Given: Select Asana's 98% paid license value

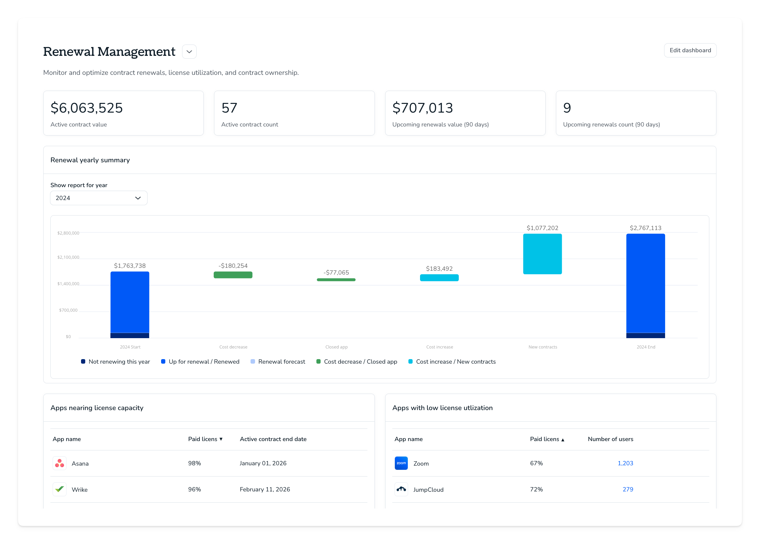Looking at the screenshot, I should click(194, 463).
